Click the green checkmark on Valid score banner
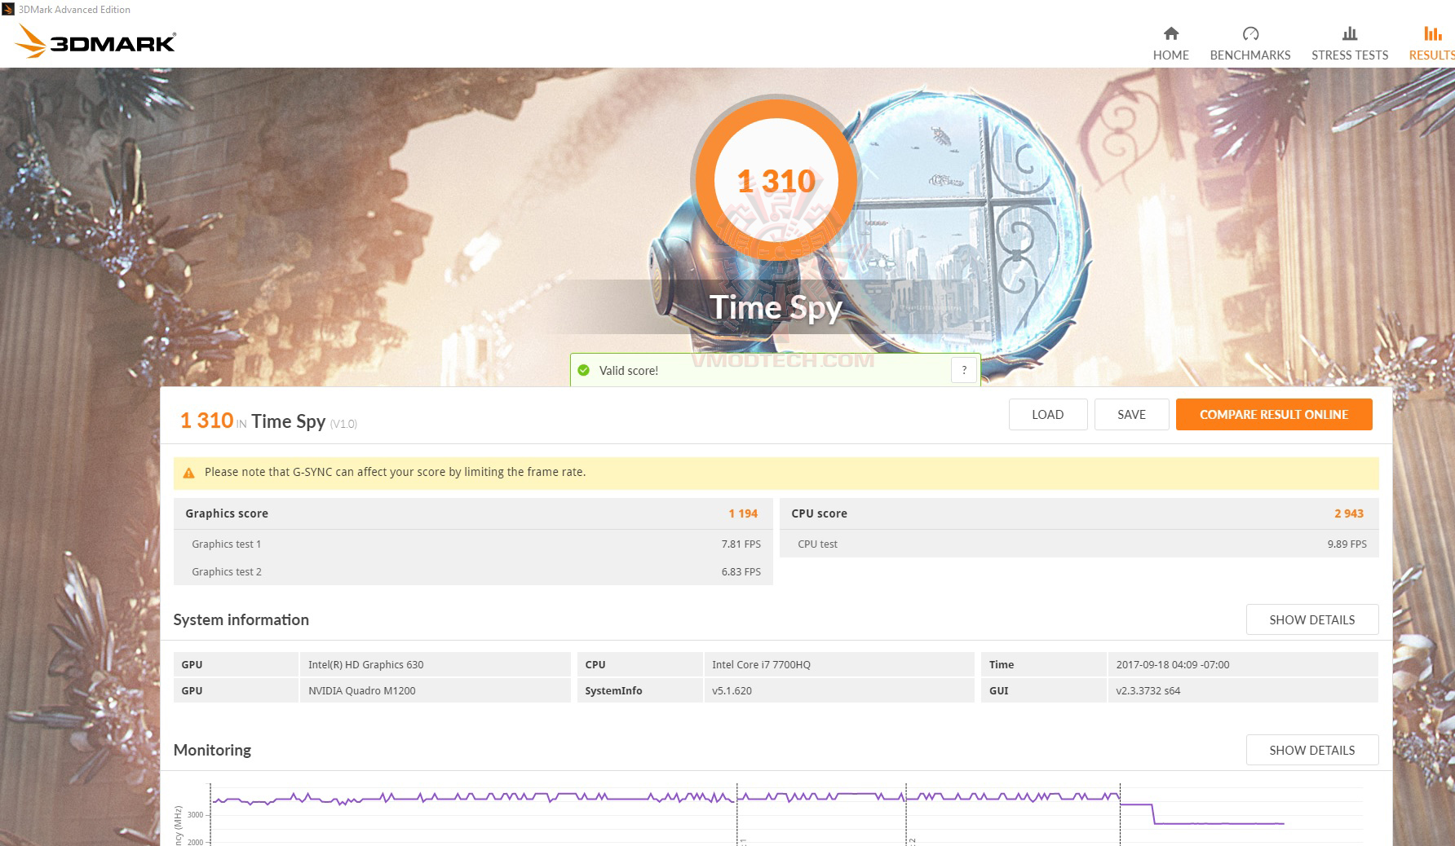The width and height of the screenshot is (1455, 846). 583,369
